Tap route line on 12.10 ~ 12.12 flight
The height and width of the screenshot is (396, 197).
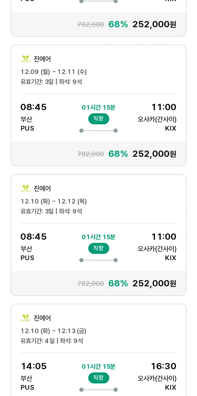(98, 260)
